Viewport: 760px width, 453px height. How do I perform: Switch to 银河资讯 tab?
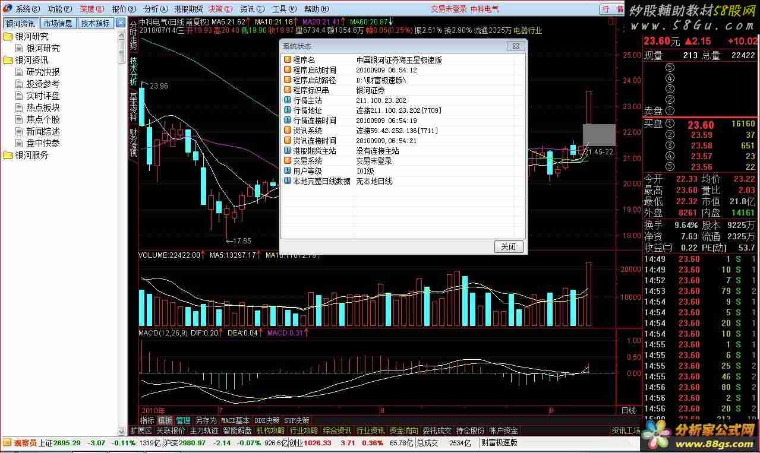(x=20, y=23)
